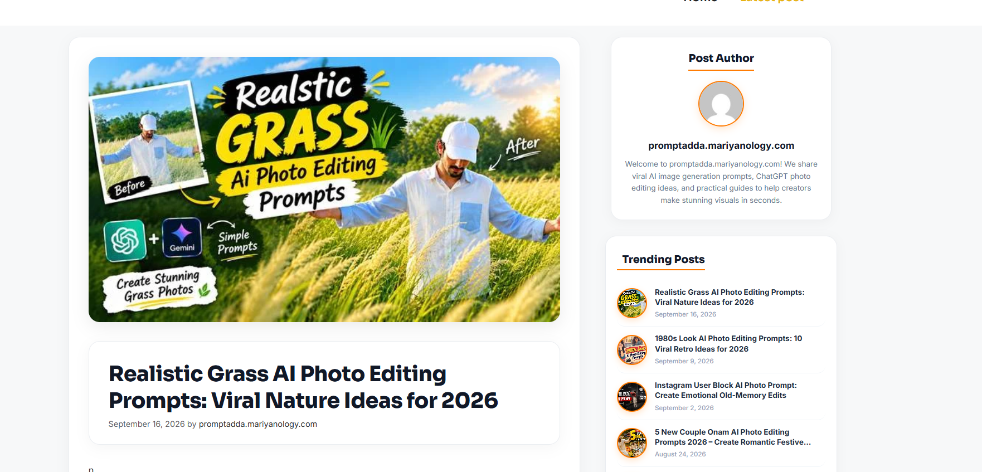Click date September 2, 2026 in trending
The width and height of the screenshot is (982, 472).
[x=684, y=408]
